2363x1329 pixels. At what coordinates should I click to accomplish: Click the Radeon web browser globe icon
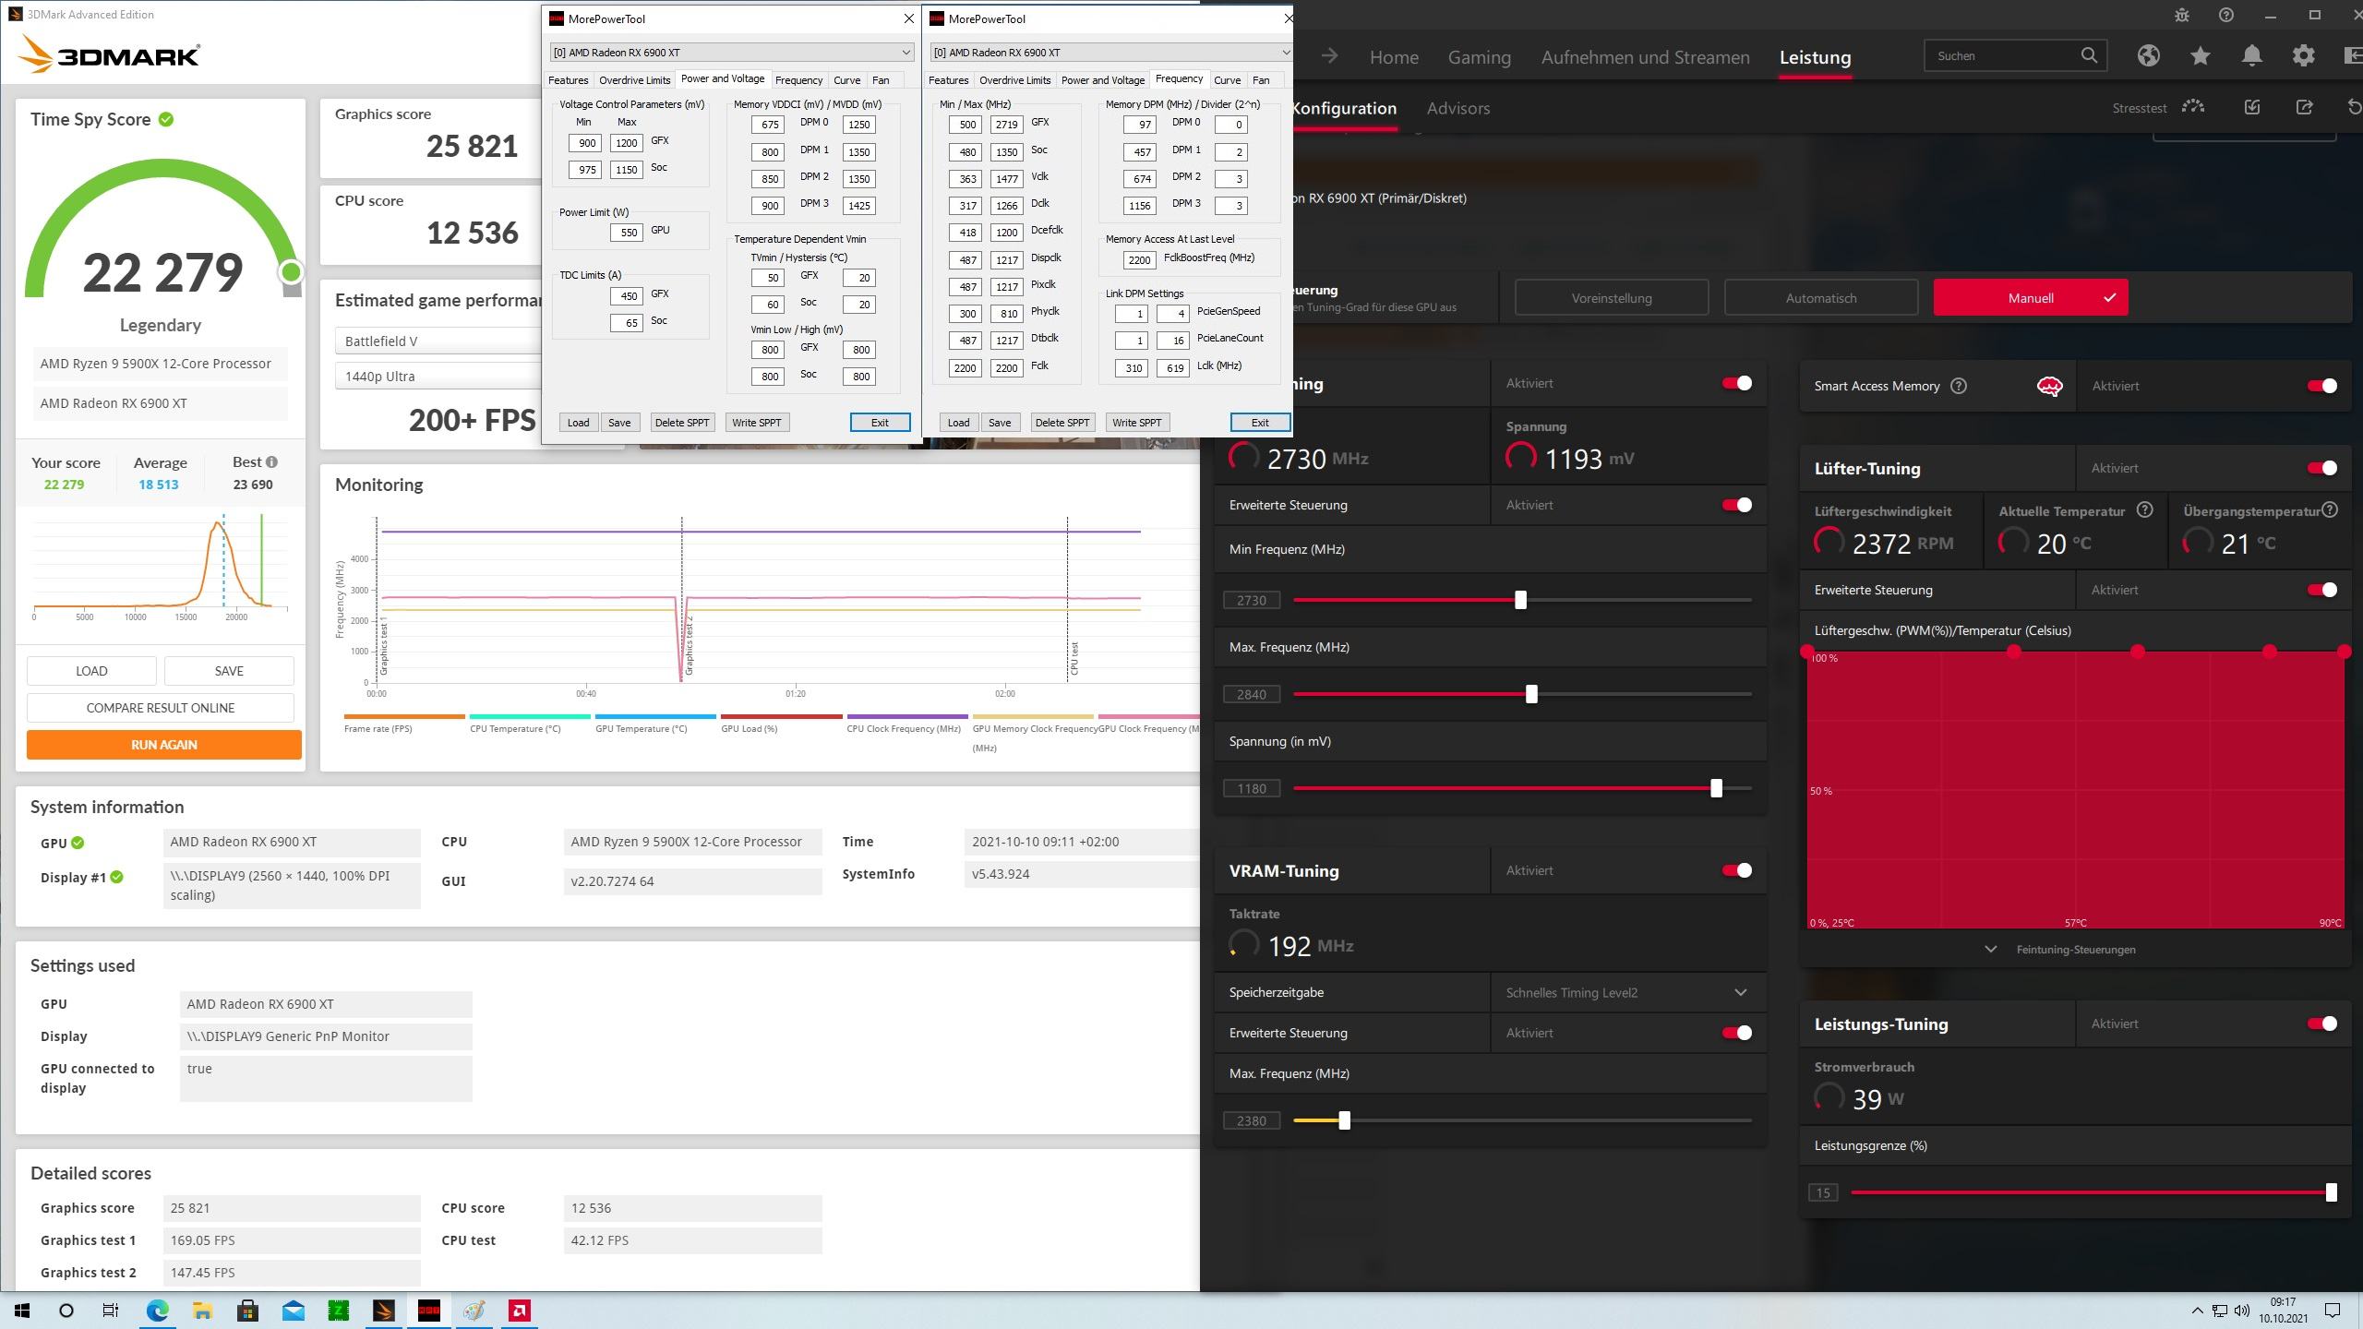tap(2148, 56)
